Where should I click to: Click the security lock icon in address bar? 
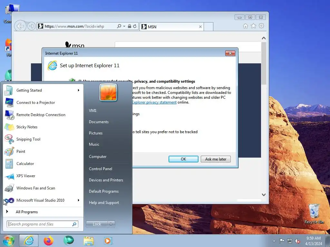pyautogui.click(x=130, y=26)
